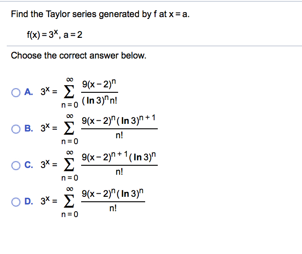This screenshot has height=254, width=302.
Task: Click the "Find the Taylor series" question text
Action: point(101,14)
